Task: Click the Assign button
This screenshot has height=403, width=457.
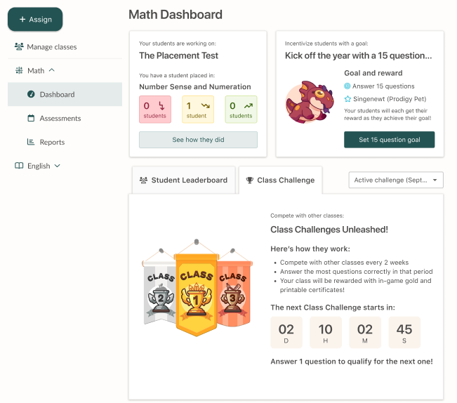Action: tap(35, 19)
